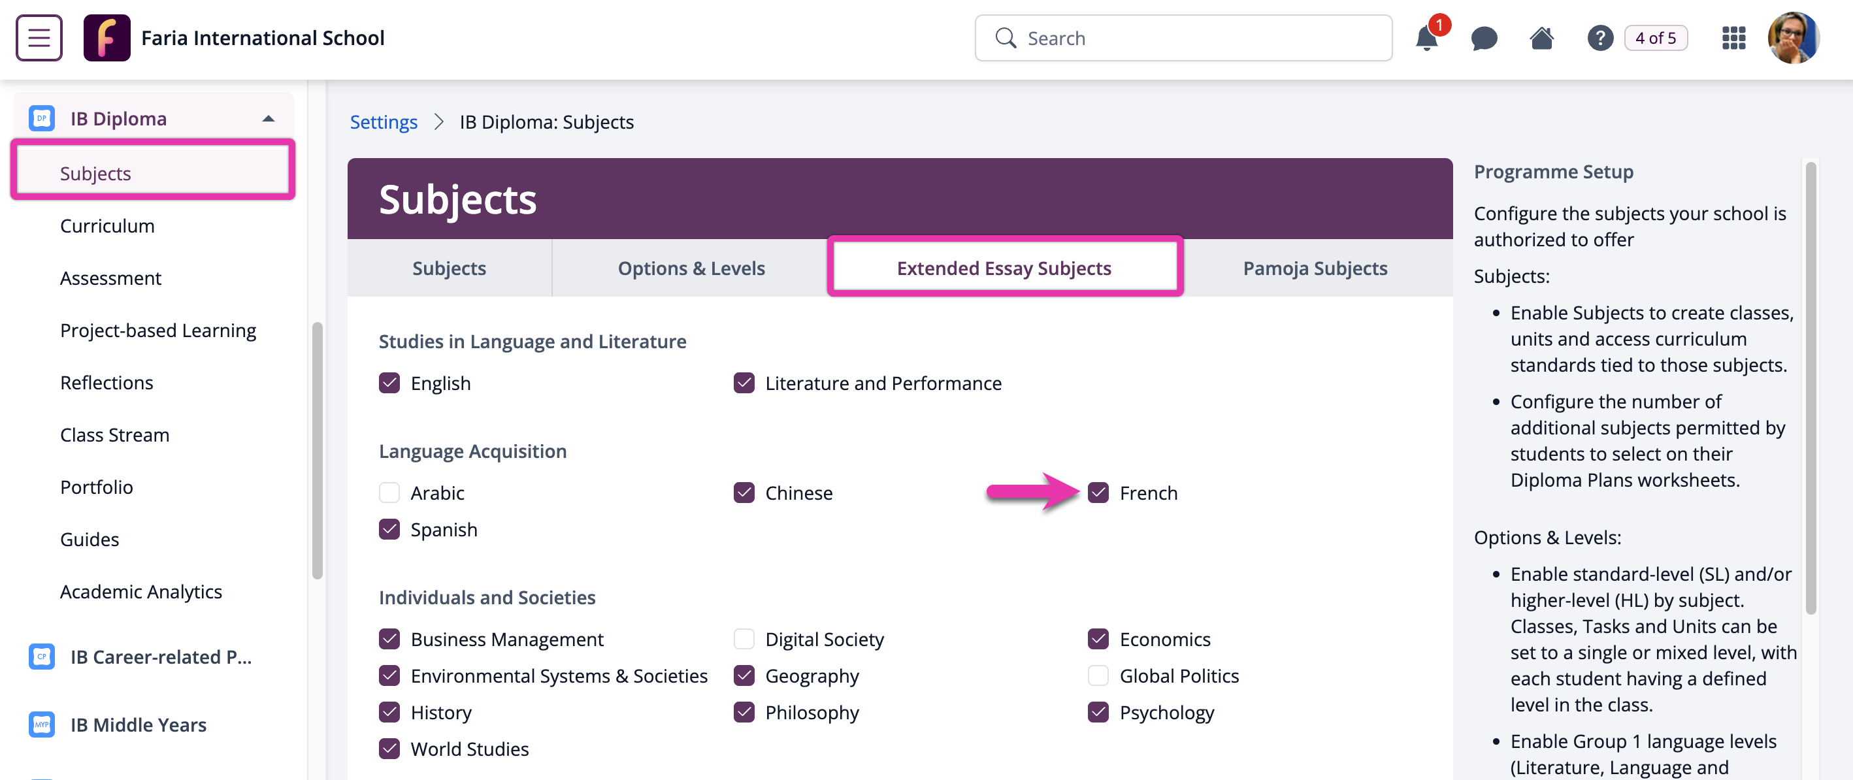
Task: Open the notifications bell
Action: tap(1426, 38)
